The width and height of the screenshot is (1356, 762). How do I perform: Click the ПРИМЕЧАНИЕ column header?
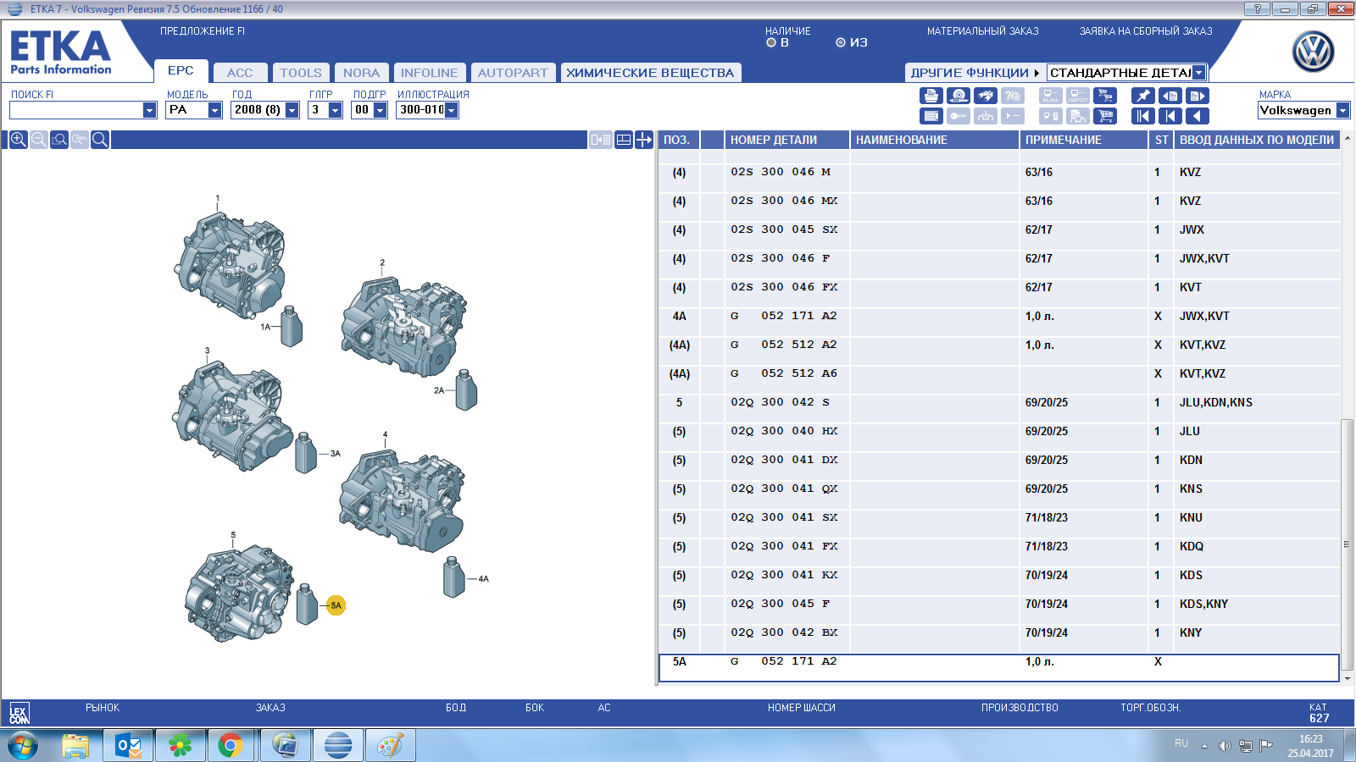coord(1084,140)
